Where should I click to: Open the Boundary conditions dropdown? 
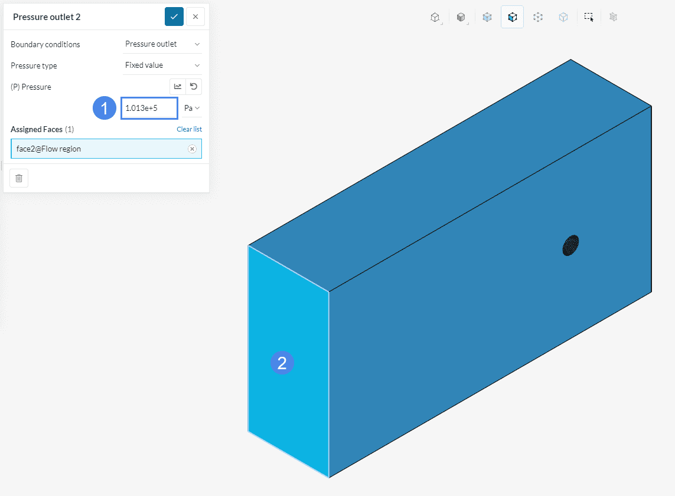[162, 44]
